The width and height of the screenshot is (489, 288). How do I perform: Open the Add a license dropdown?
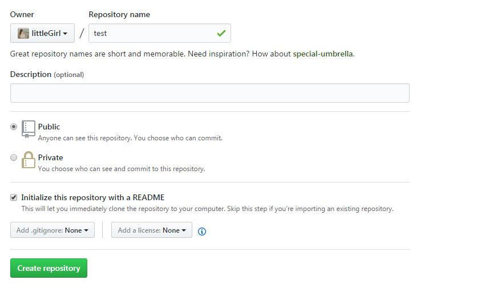pos(152,230)
